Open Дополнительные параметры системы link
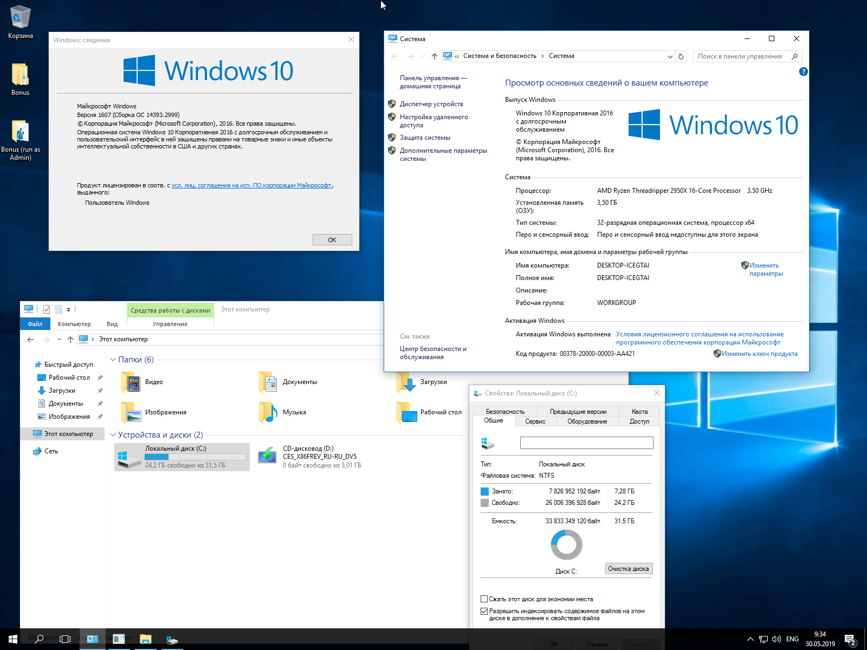The width and height of the screenshot is (867, 650). tap(443, 154)
